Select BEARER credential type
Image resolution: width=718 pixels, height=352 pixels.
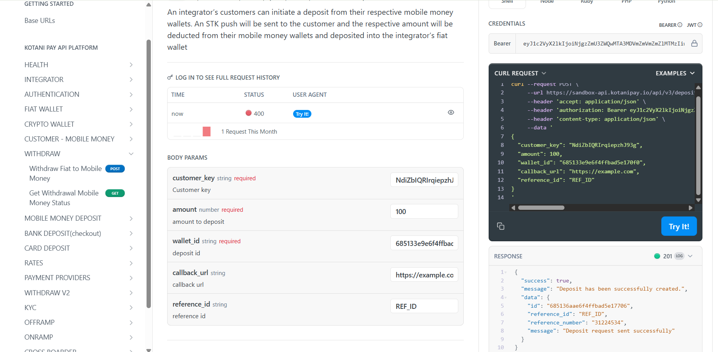point(667,25)
